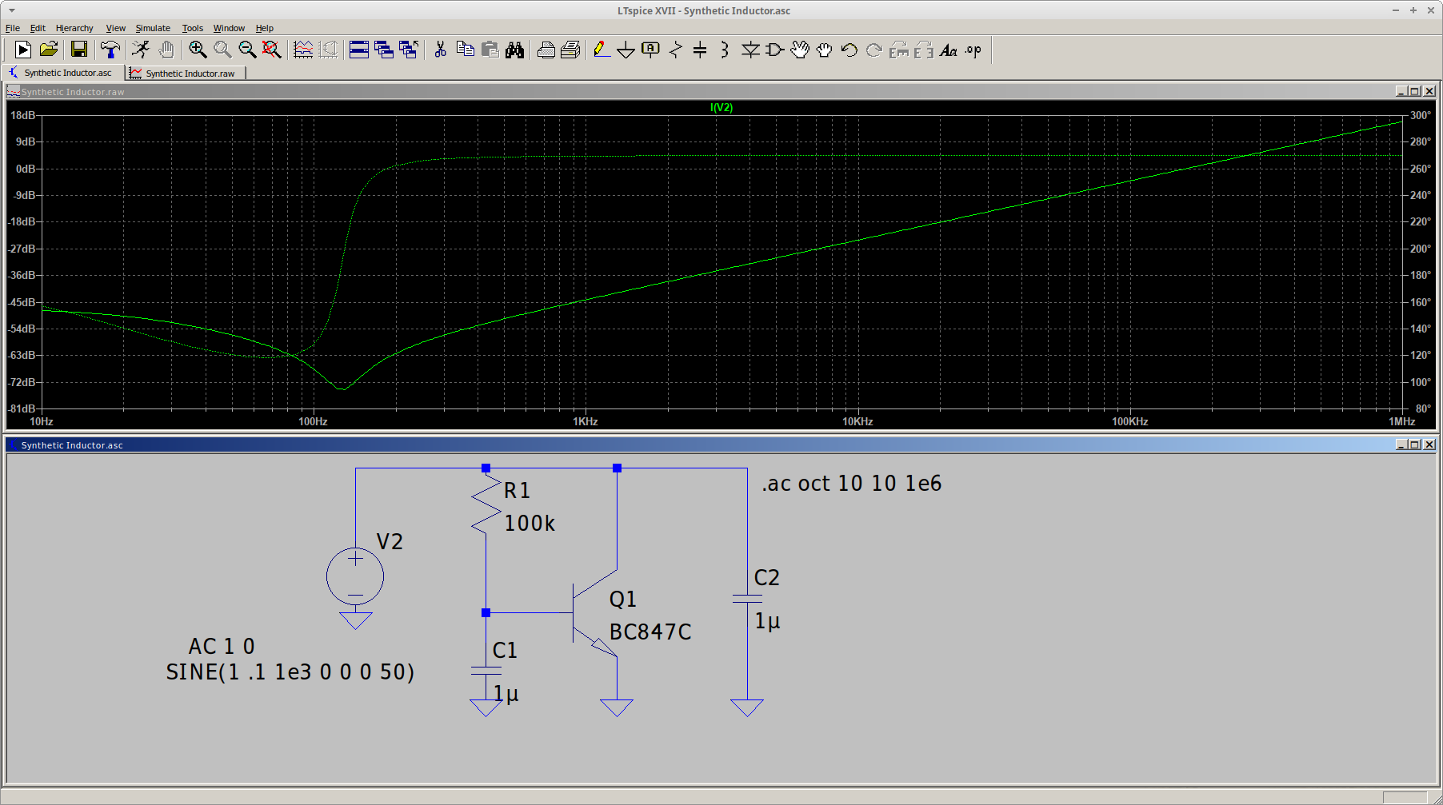Click the Mirror component icon
Viewport: 1443px width, 805px height.
point(924,50)
